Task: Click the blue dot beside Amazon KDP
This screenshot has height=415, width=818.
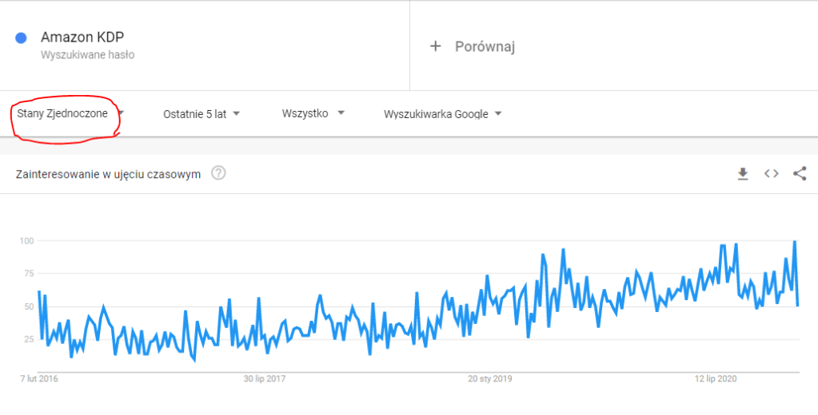Action: 22,38
